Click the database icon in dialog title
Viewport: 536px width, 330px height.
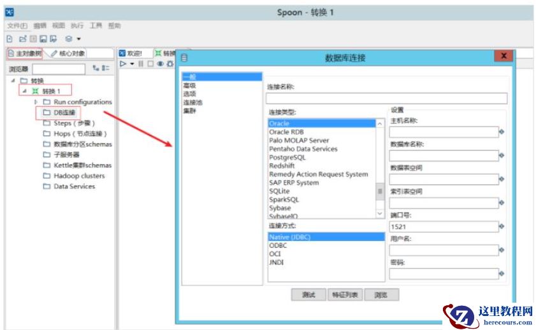tap(184, 58)
